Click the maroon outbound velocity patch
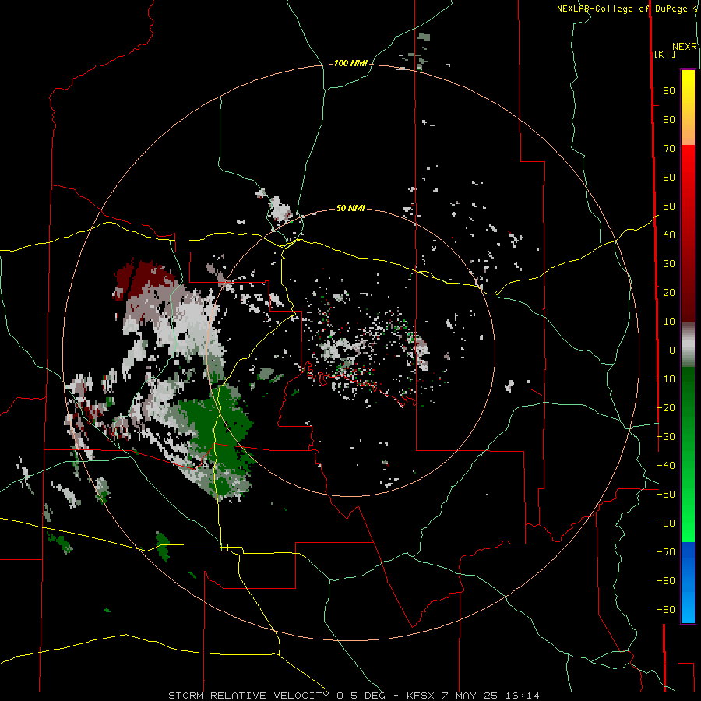 point(146,277)
